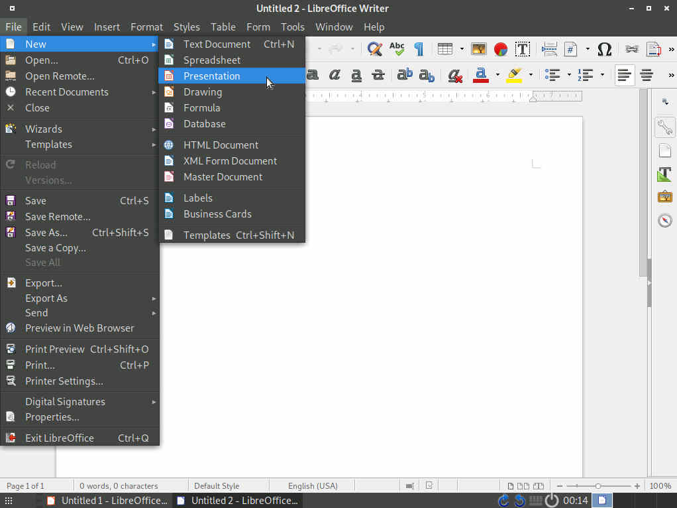
Task: Toggle strikethrough text formatting
Action: (x=378, y=75)
